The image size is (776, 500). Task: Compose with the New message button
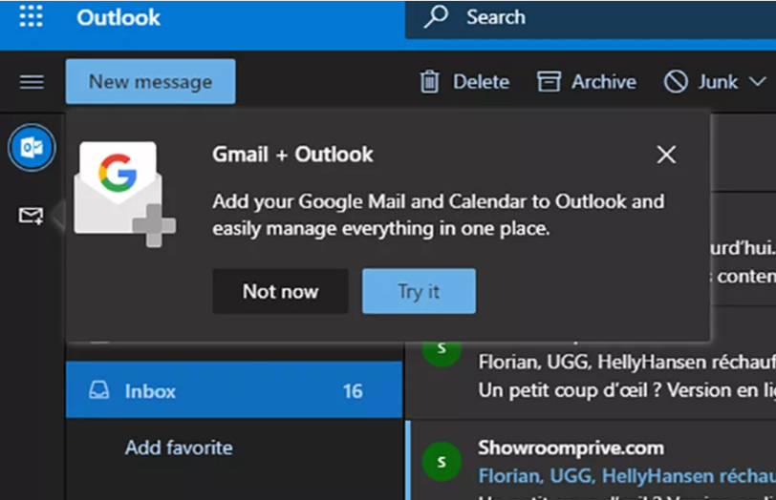150,81
